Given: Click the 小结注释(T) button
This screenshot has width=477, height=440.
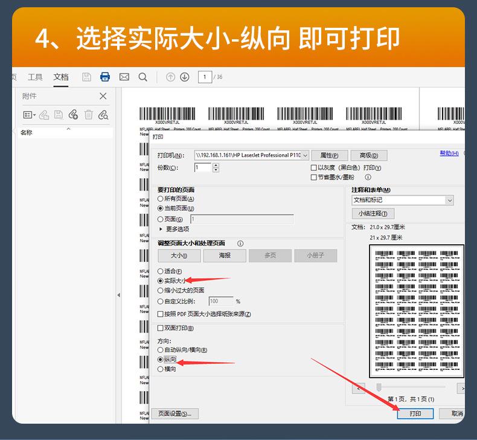Looking at the screenshot, I should 373,213.
